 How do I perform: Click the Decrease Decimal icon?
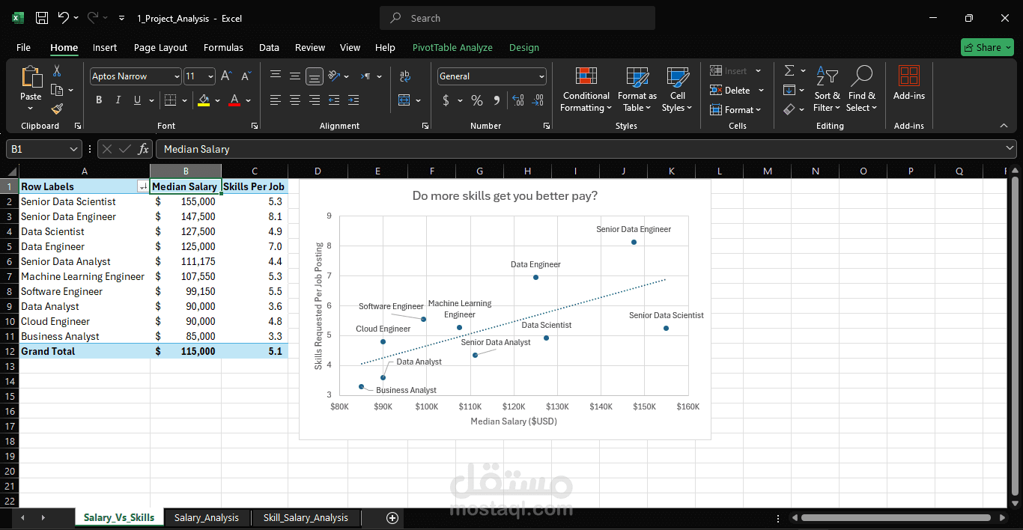pos(537,100)
